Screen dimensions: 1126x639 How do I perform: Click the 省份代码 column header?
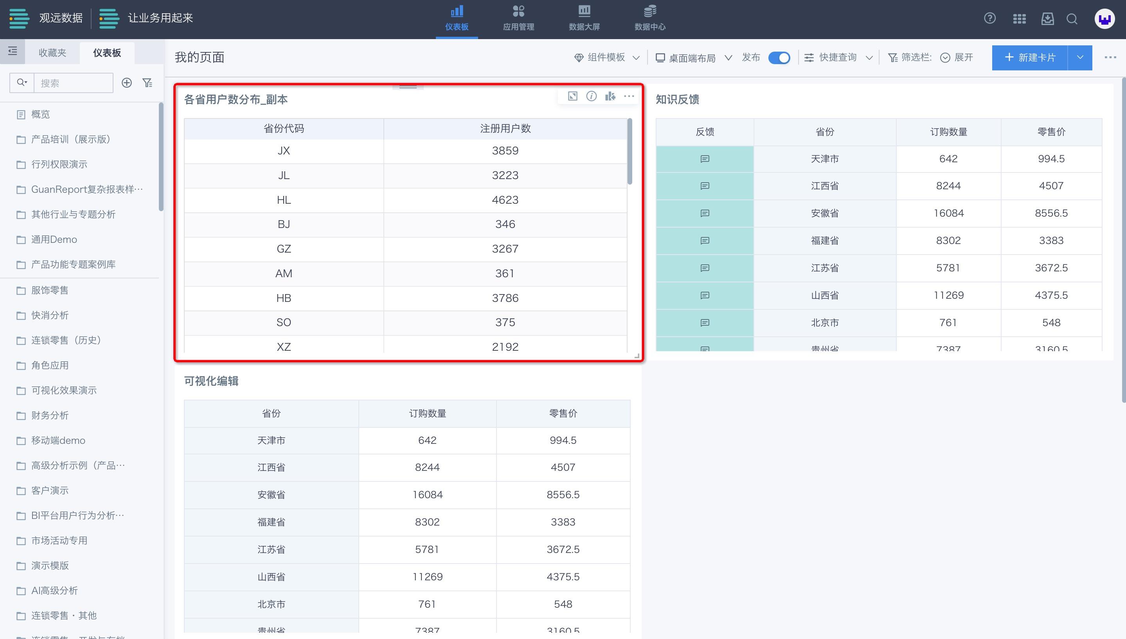(x=284, y=129)
